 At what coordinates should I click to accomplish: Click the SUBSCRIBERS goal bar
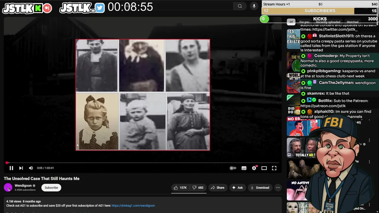320,11
